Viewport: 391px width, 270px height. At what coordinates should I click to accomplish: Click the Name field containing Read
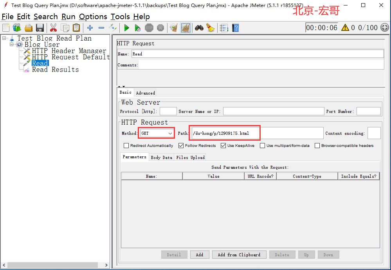258,54
